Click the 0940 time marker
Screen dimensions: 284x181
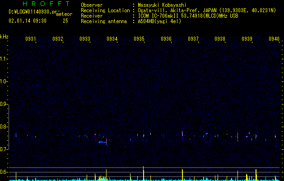(274, 38)
